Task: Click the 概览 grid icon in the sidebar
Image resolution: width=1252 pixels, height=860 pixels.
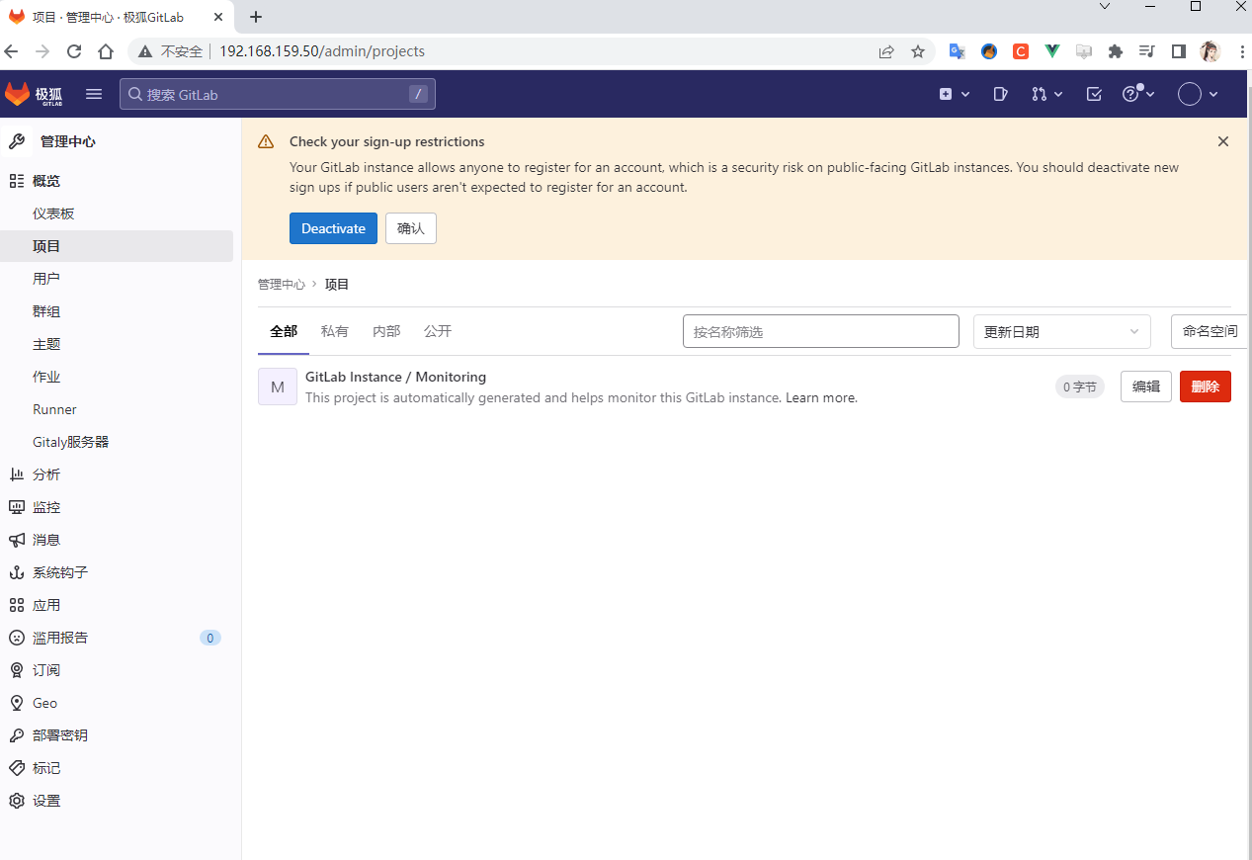Action: (x=17, y=181)
